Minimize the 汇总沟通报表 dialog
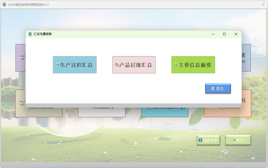The width and height of the screenshot is (268, 168). [x=213, y=34]
